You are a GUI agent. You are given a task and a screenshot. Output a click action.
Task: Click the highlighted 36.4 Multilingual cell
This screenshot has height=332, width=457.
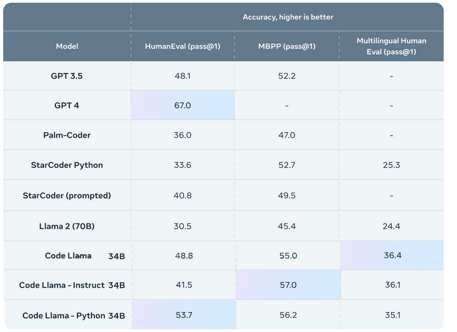(391, 255)
